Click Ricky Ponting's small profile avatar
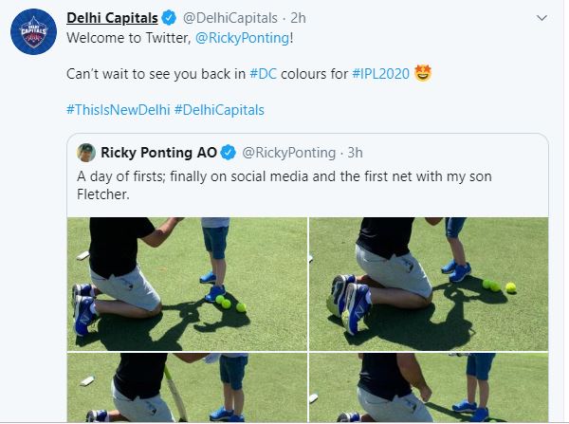This screenshot has width=569, height=424. point(85,152)
